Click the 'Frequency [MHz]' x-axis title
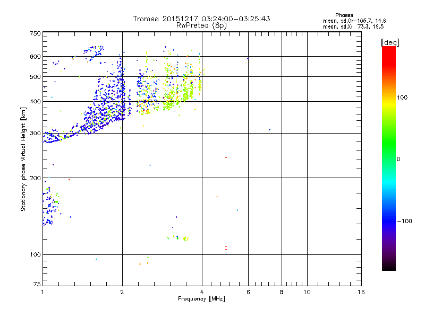The height and width of the screenshot is (318, 425). pos(201,299)
